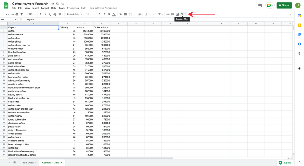Open Calendar in the side panel
The image size is (304, 166).
tap(299, 16)
